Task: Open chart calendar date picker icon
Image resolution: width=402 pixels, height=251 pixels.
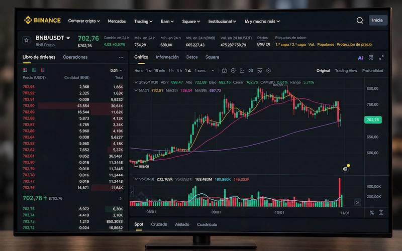Action: (224, 71)
